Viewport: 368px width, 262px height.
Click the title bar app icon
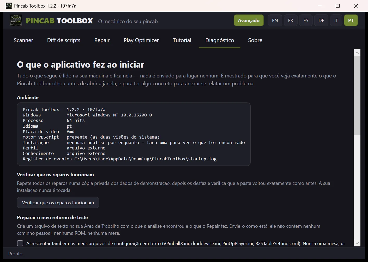(9, 6)
